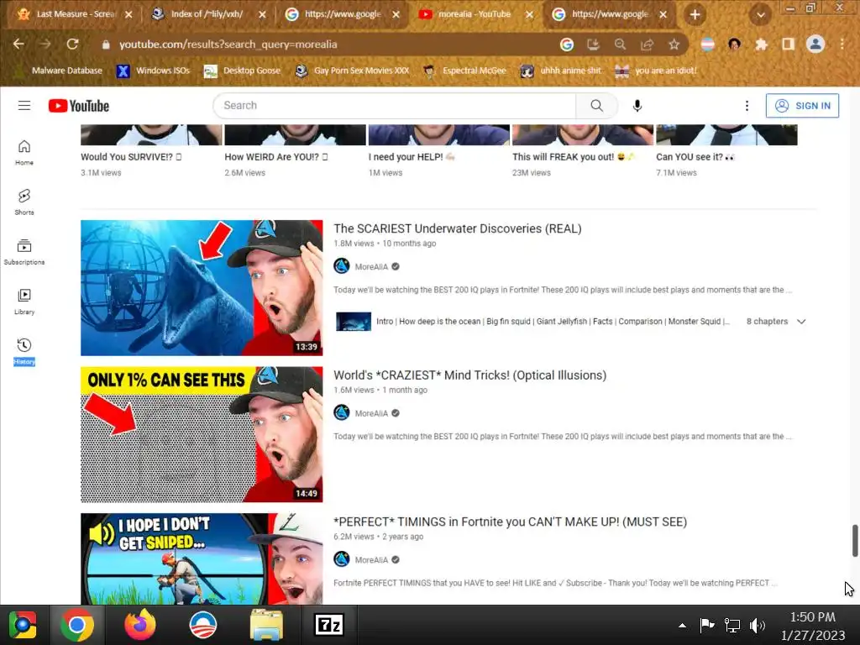Click the volume speaker tray icon
Viewport: 860px width, 645px height.
[758, 625]
